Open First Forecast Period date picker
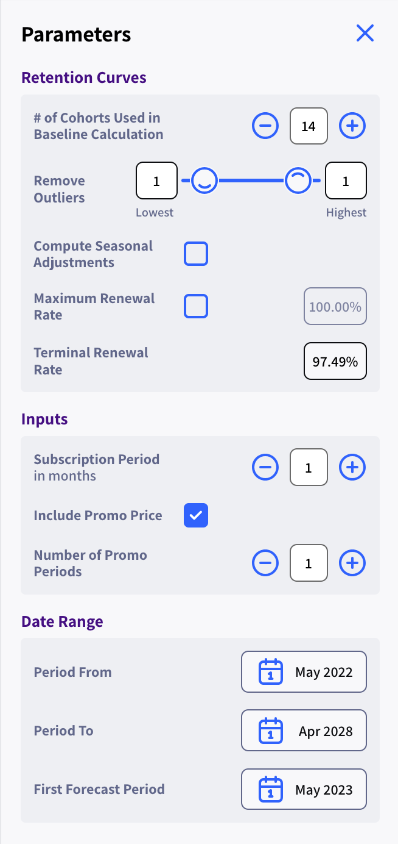 304,789
